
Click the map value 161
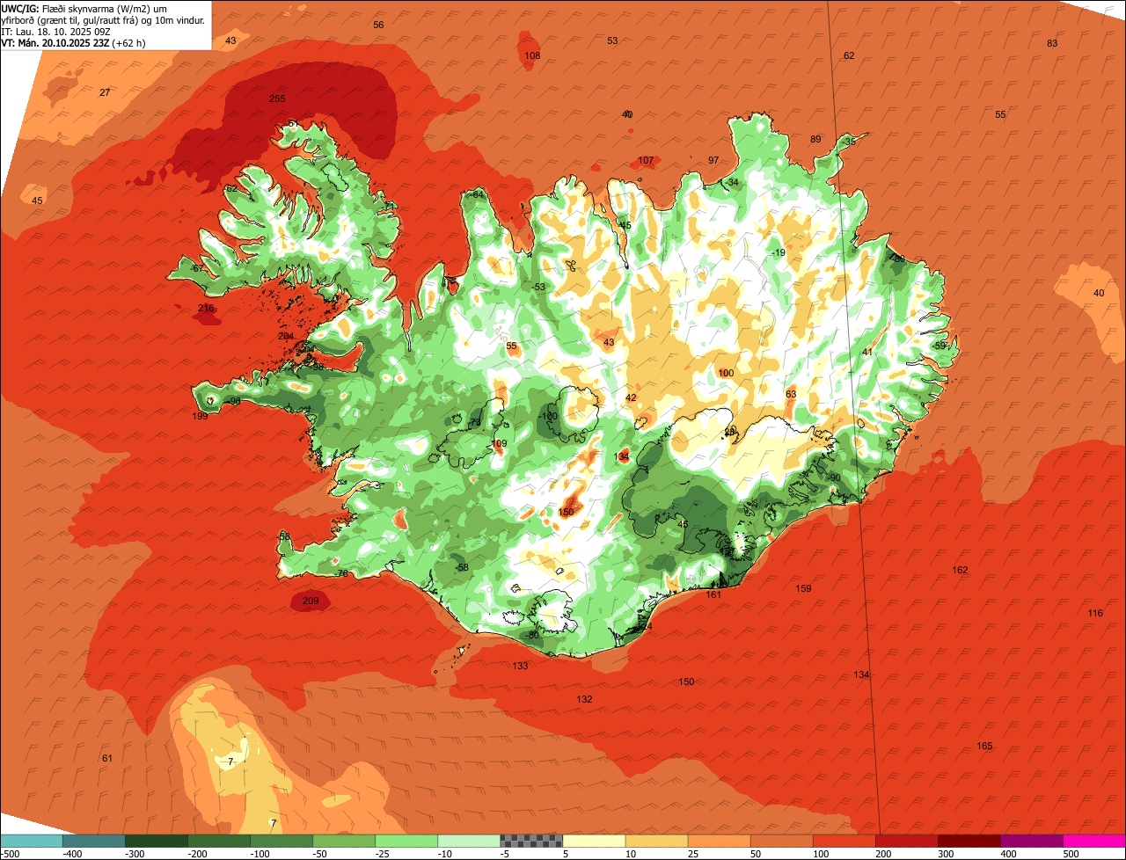[713, 594]
